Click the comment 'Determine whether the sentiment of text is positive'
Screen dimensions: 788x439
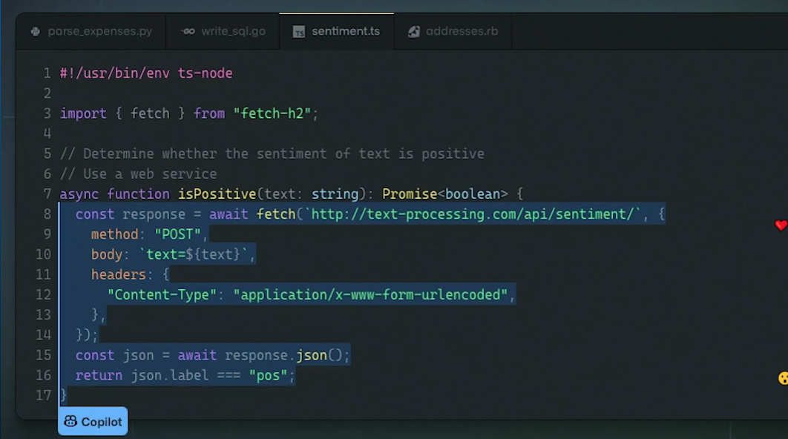283,154
